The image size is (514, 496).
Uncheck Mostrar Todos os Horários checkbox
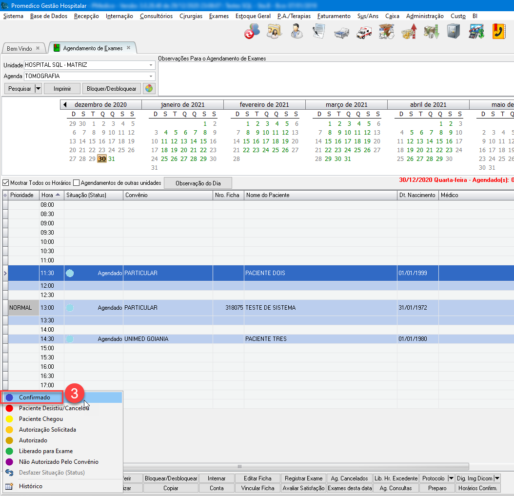click(6, 183)
